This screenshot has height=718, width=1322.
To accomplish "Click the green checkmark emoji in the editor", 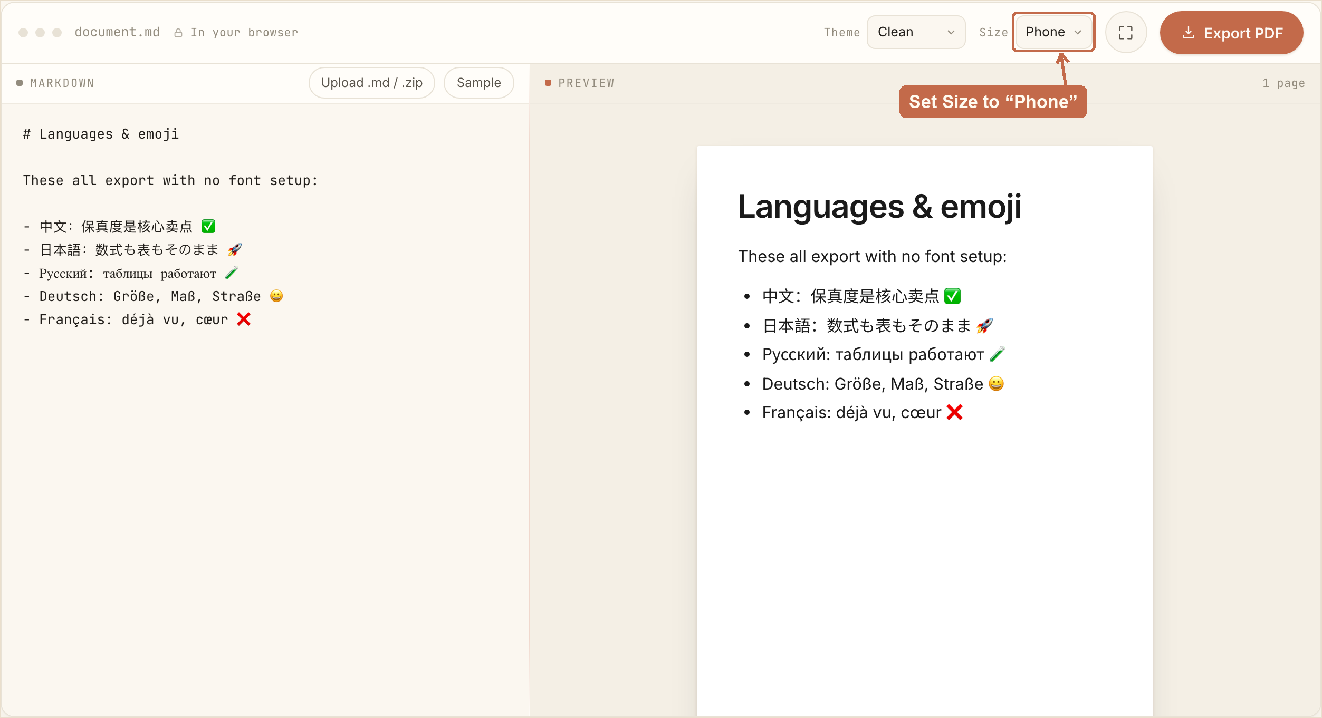I will [208, 226].
